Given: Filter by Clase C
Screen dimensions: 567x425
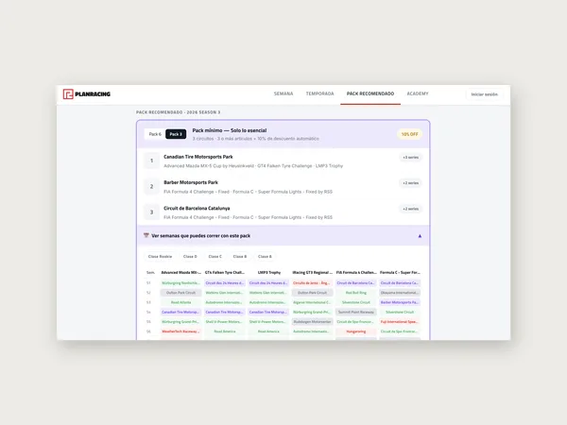Looking at the screenshot, I should click(215, 256).
